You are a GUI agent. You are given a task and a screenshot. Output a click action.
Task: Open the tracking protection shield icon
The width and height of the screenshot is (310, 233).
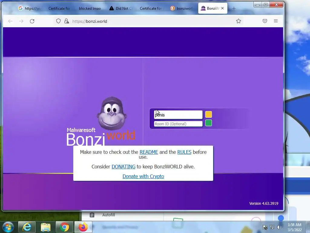58,21
